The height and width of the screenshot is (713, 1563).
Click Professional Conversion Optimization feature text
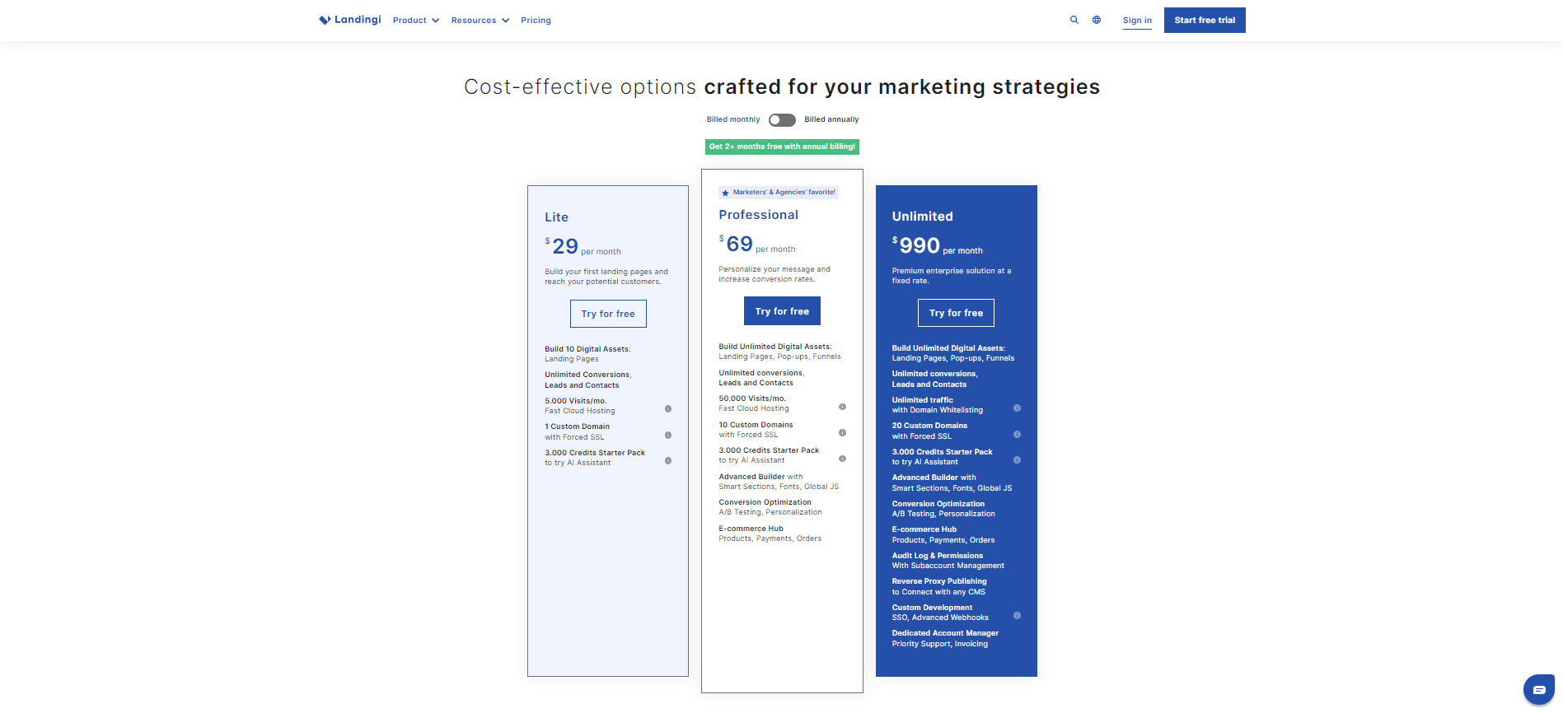(x=770, y=507)
